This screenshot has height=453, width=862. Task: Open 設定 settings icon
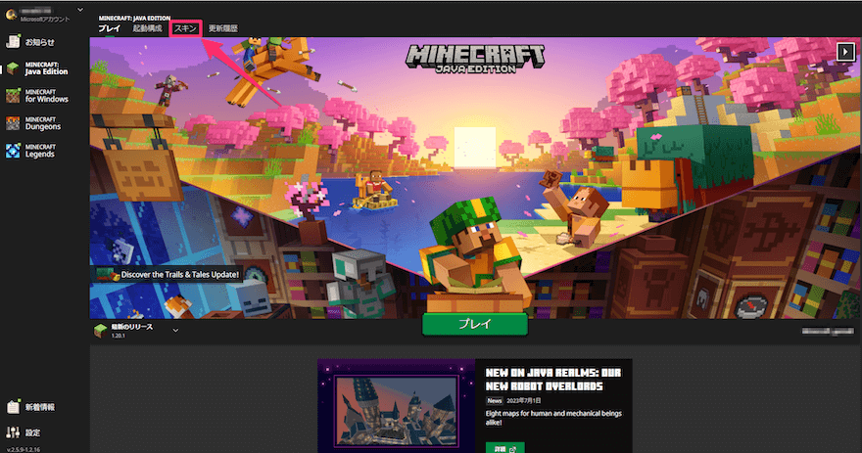[x=13, y=431]
